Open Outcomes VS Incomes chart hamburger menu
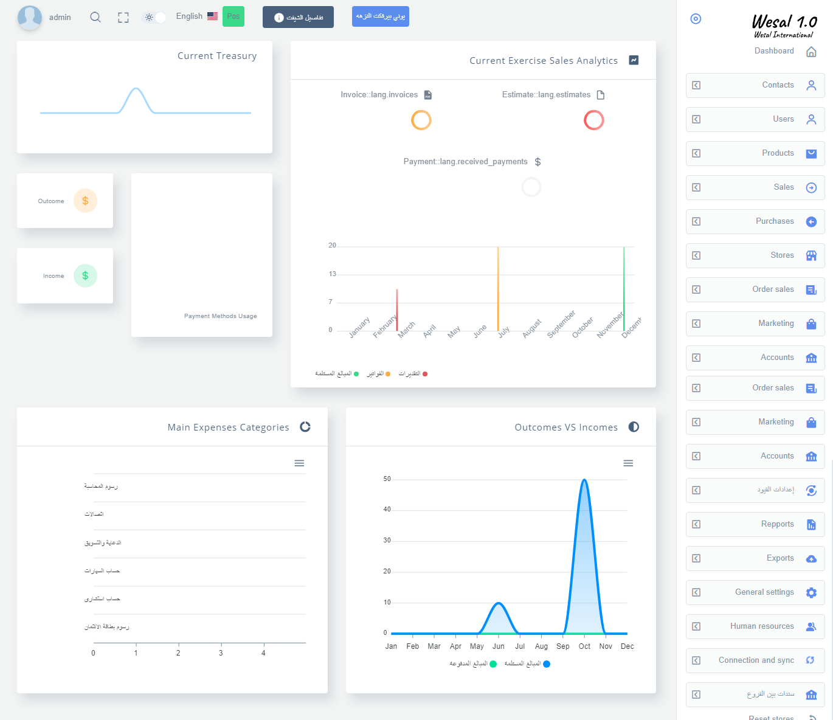 point(628,463)
